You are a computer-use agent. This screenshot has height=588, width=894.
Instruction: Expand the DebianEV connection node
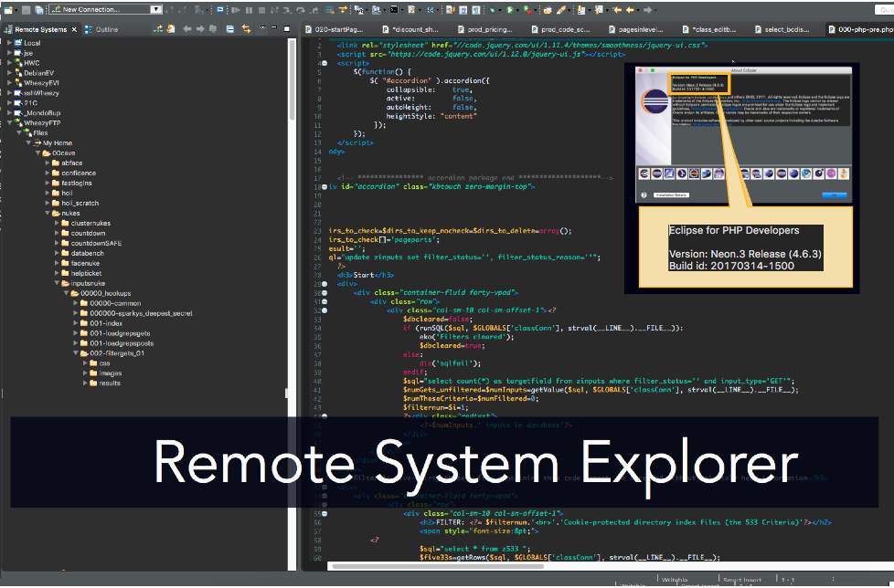coord(8,73)
